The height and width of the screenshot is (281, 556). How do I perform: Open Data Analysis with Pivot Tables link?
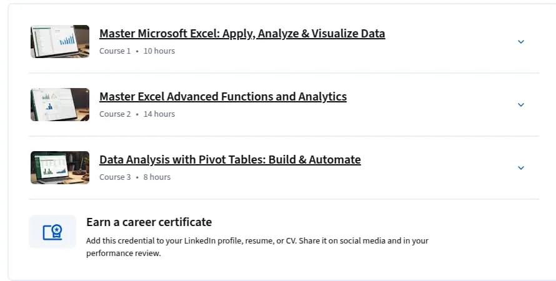point(230,159)
